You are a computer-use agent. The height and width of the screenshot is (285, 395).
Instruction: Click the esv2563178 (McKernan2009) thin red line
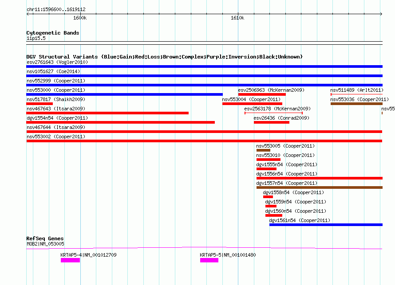(273, 113)
